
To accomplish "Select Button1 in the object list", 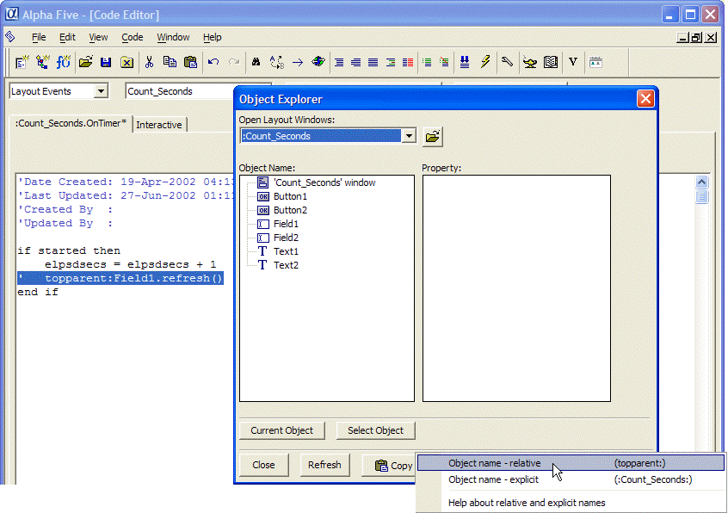I will pyautogui.click(x=282, y=196).
